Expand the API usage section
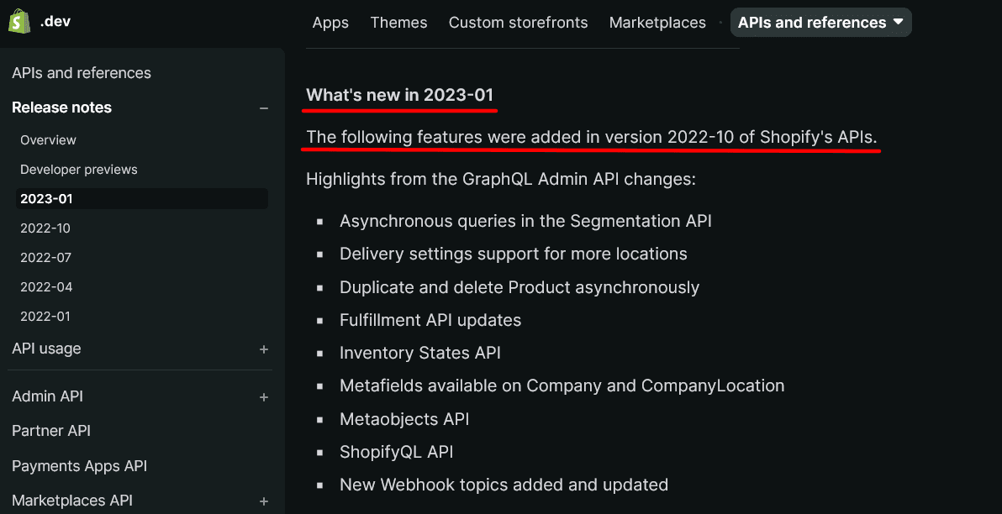This screenshot has height=514, width=1002. coord(263,349)
